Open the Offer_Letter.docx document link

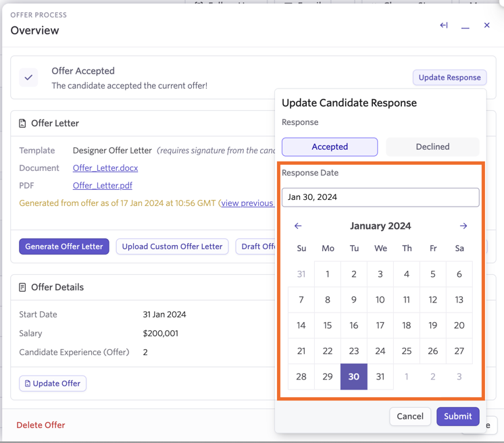click(x=105, y=168)
